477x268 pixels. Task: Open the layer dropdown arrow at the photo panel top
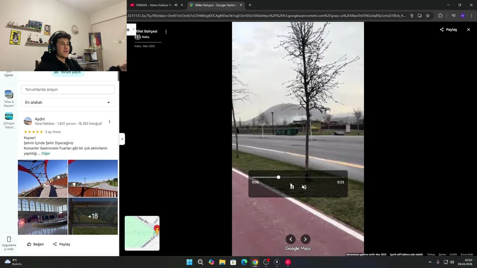point(133,29)
